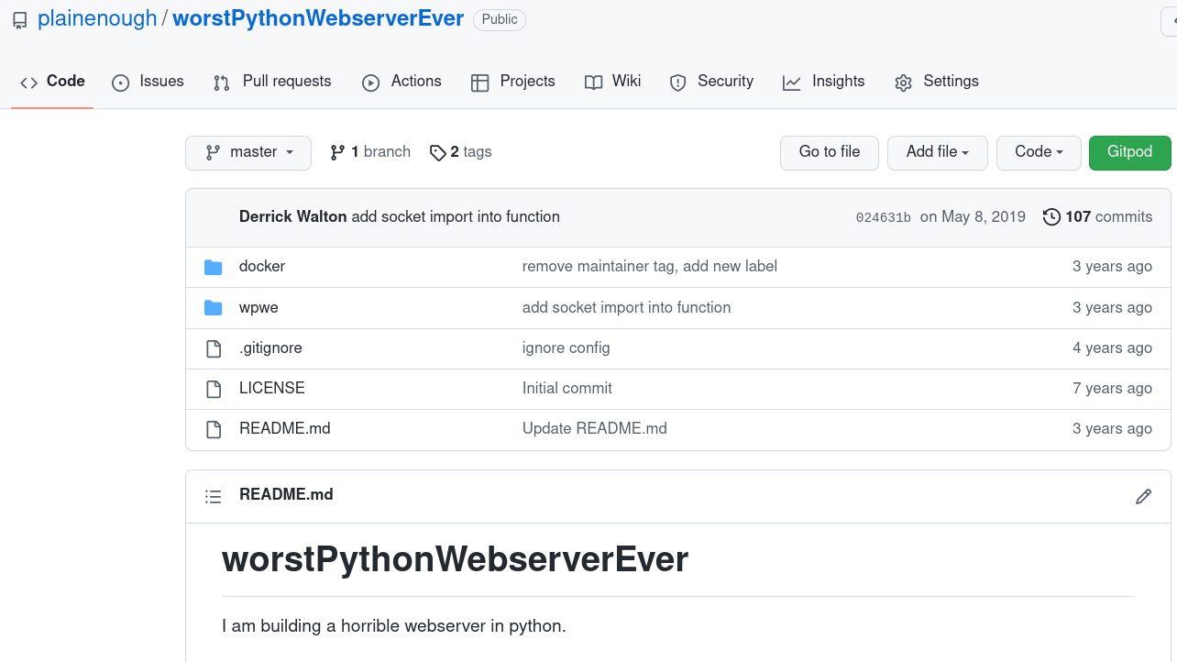This screenshot has width=1177, height=662.
Task: Open commit hash 024631b link
Action: point(883,217)
